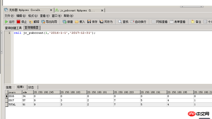The width and height of the screenshot is (212, 119).
Task: Open the Export Wizard icon
Action: click(x=43, y=22)
